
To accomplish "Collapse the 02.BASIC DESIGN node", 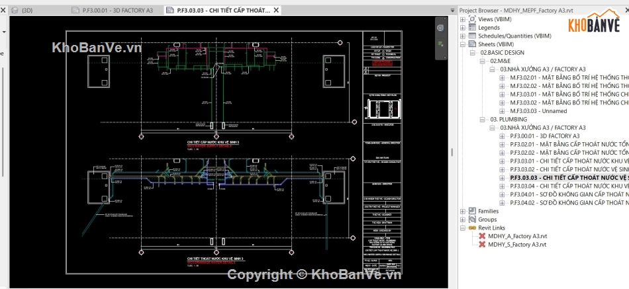I will tap(473, 53).
